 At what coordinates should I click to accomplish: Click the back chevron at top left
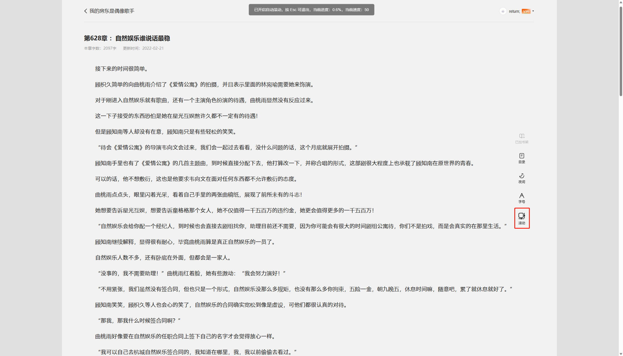click(x=85, y=11)
